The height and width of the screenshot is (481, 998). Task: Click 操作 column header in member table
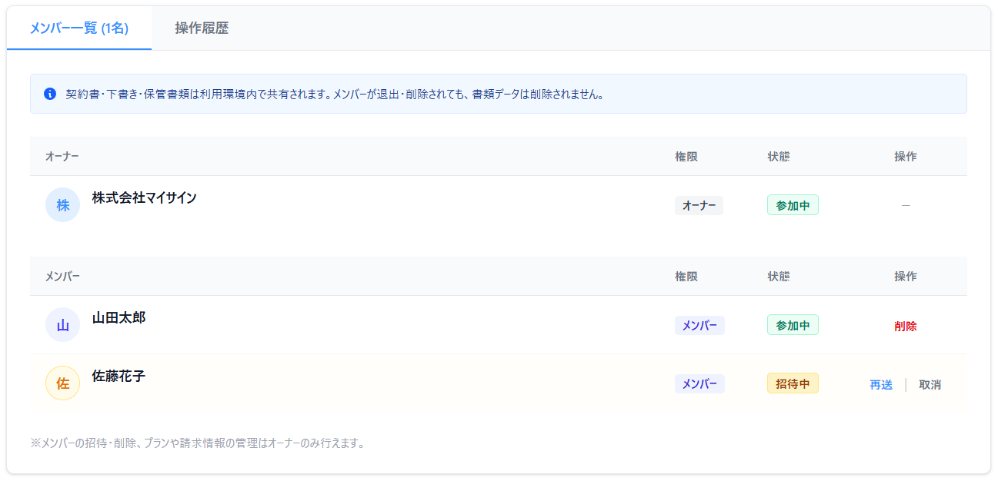tap(906, 277)
